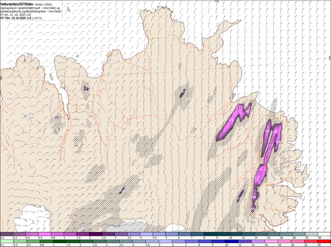Select upper scale dark purple swatch between 2 and 2.5

point(95,234)
